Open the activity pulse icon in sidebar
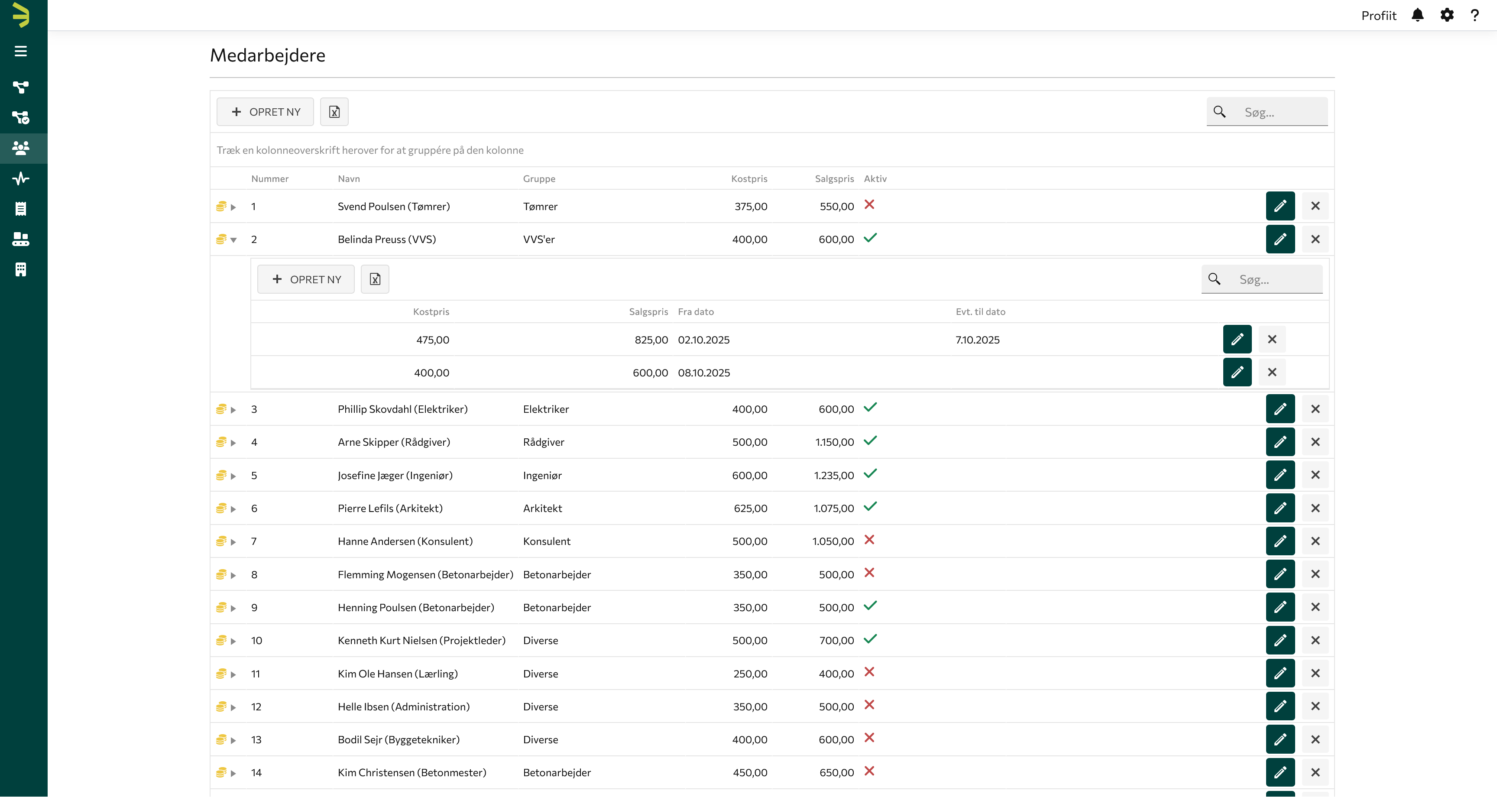This screenshot has height=797, width=1497. click(21, 178)
